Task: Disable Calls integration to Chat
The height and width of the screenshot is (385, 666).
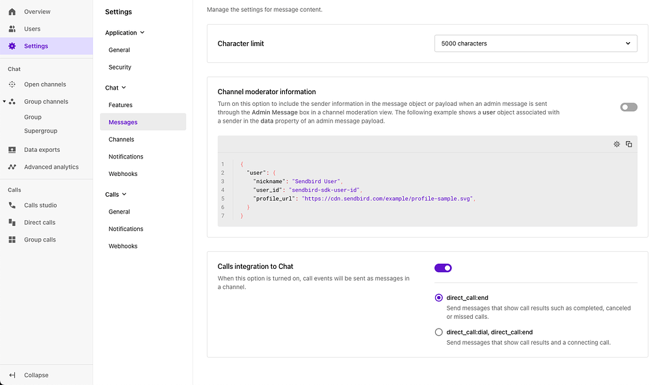Action: coord(443,267)
